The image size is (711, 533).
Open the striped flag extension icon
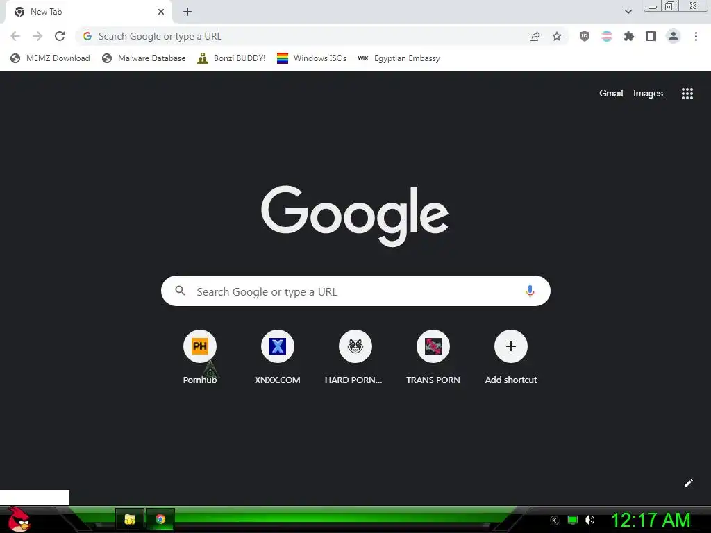tap(607, 36)
